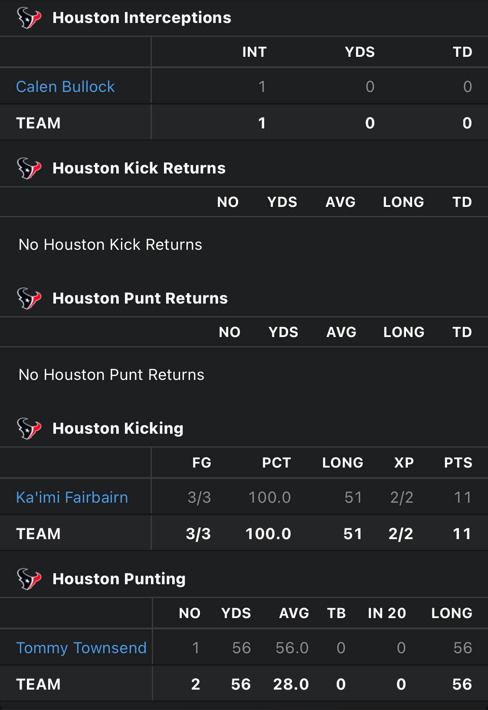Open Ka'imi Fairbairn player page
This screenshot has width=488, height=710.
[x=72, y=497]
